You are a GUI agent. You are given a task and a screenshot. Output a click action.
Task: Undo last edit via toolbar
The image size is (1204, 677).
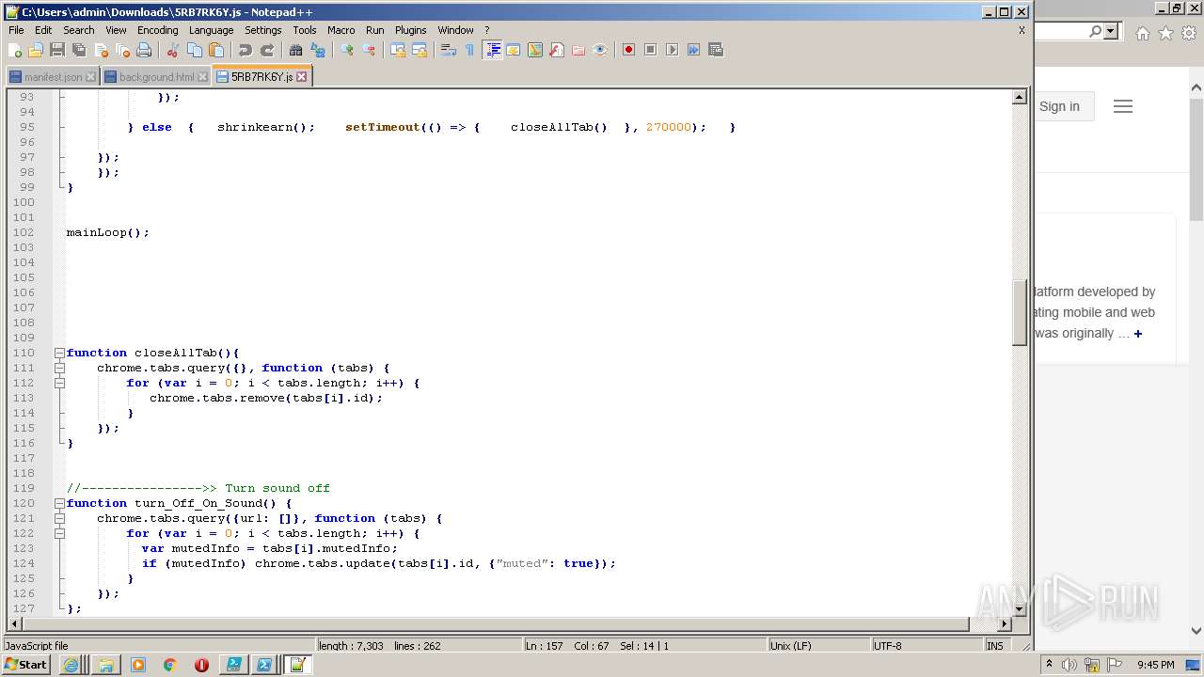[246, 50]
